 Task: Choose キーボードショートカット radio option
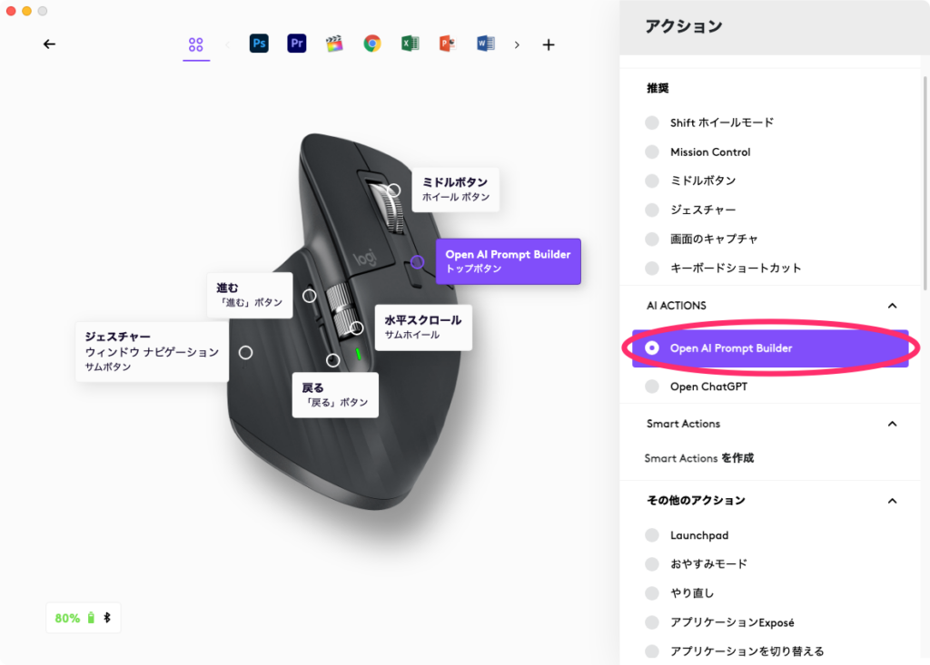[652, 268]
